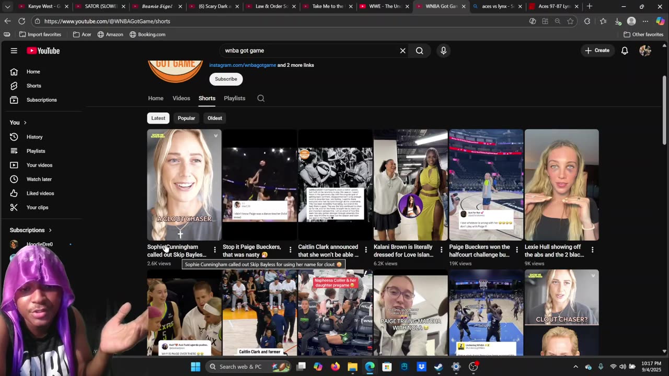Open the browser tab search dropdown
Image resolution: width=669 pixels, height=376 pixels.
coord(7,6)
